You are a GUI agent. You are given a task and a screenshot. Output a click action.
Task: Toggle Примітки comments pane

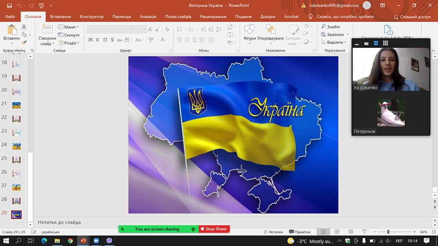[299, 232]
